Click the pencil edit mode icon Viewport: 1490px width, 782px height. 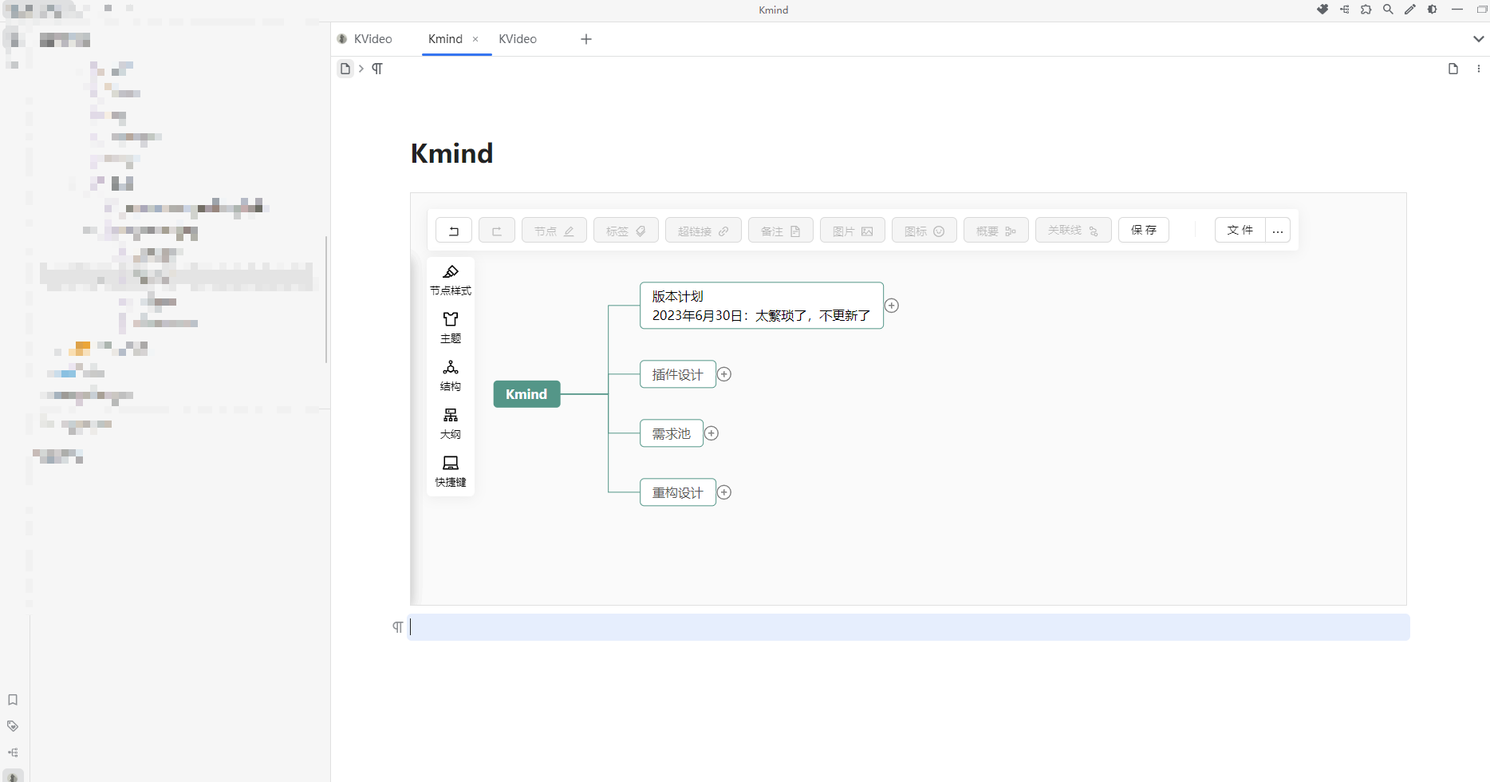pos(1410,10)
